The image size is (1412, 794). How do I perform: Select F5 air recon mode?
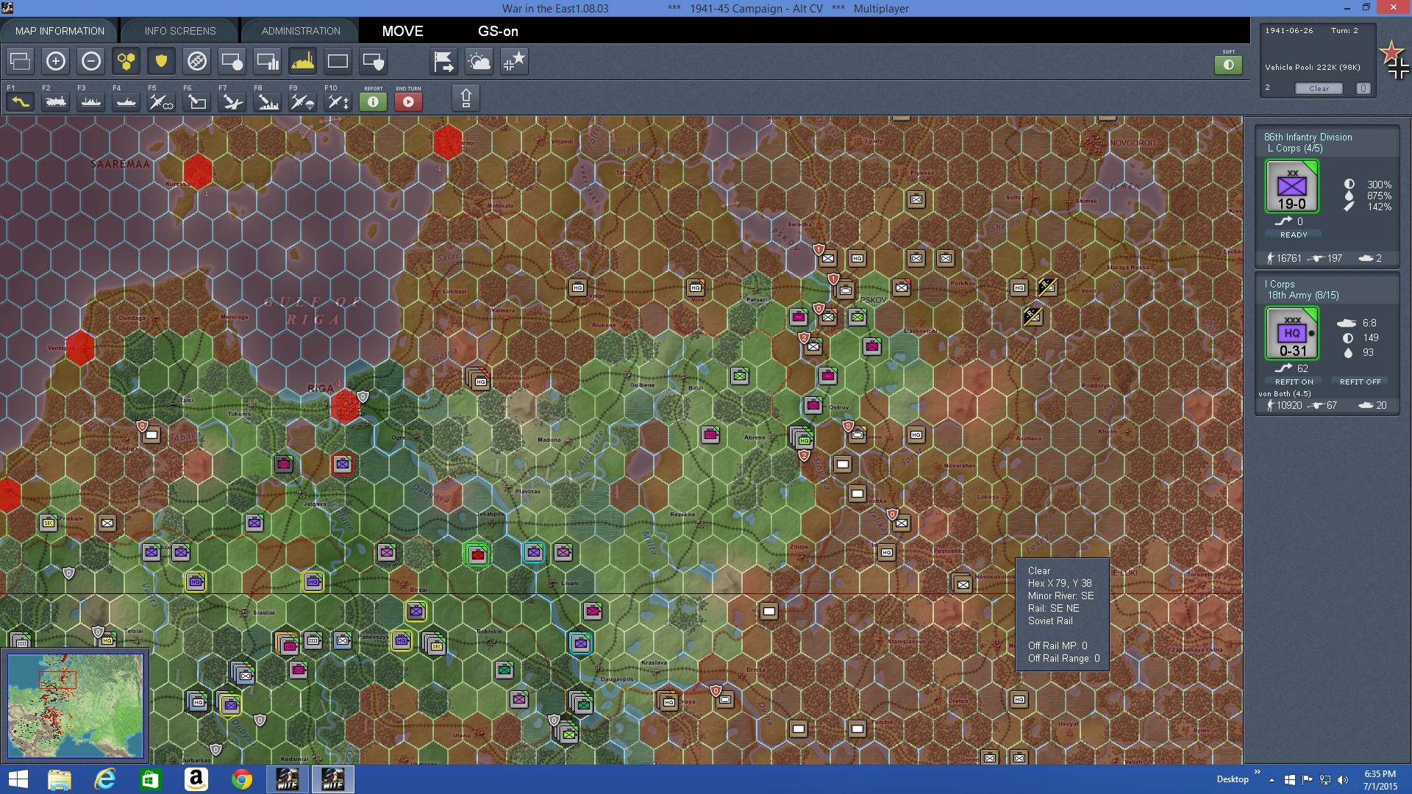click(162, 101)
